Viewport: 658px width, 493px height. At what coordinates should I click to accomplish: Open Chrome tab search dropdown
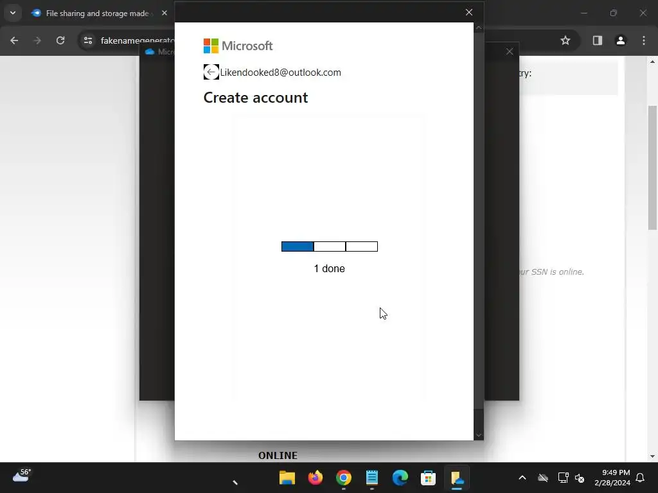click(x=13, y=13)
